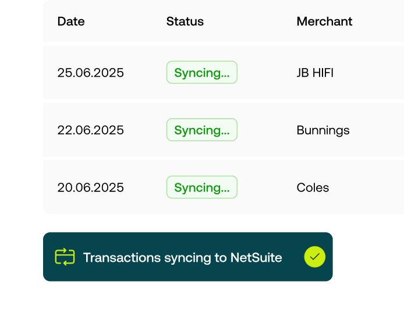Screen dimensions: 404x313
Task: Click the Transactions syncing to NetSuite text
Action: 182,257
